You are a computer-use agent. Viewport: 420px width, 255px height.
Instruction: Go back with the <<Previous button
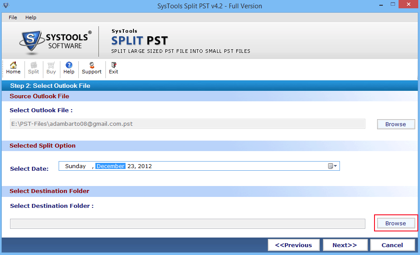point(294,245)
